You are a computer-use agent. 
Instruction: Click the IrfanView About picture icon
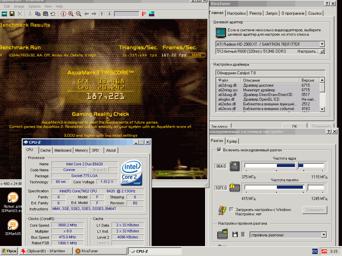coord(152,14)
